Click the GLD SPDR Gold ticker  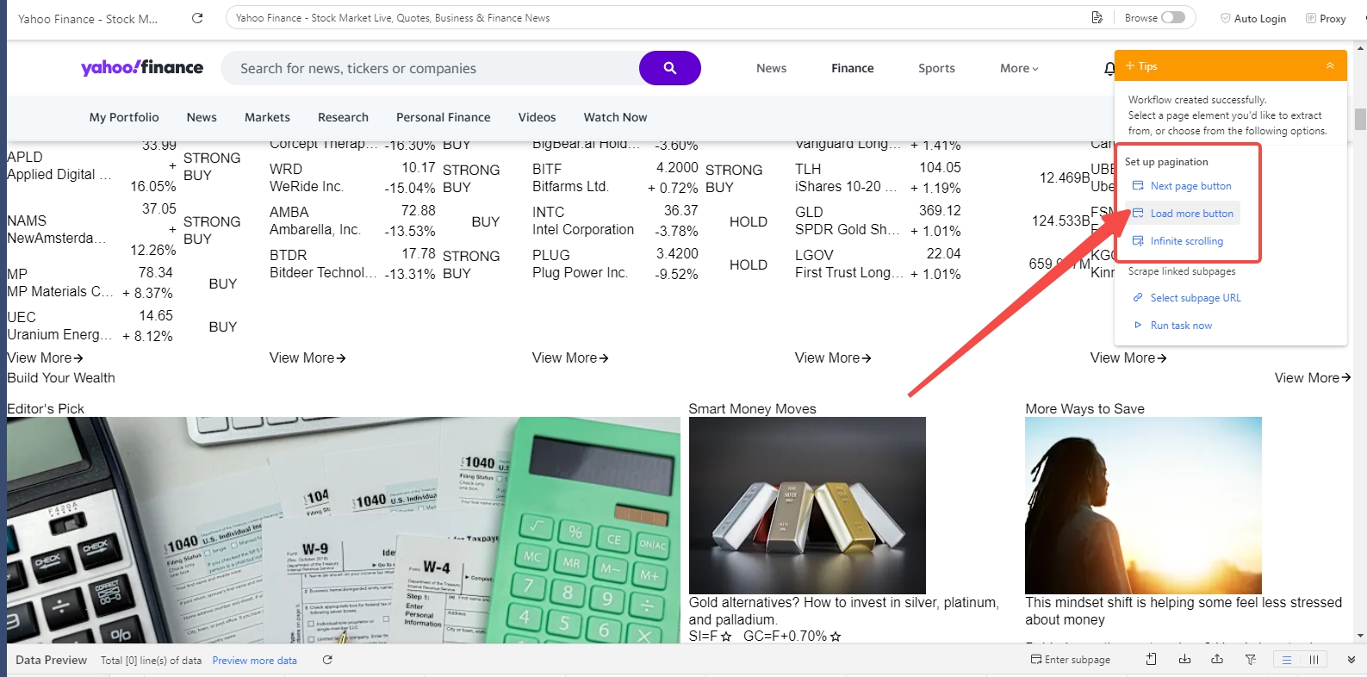point(809,212)
